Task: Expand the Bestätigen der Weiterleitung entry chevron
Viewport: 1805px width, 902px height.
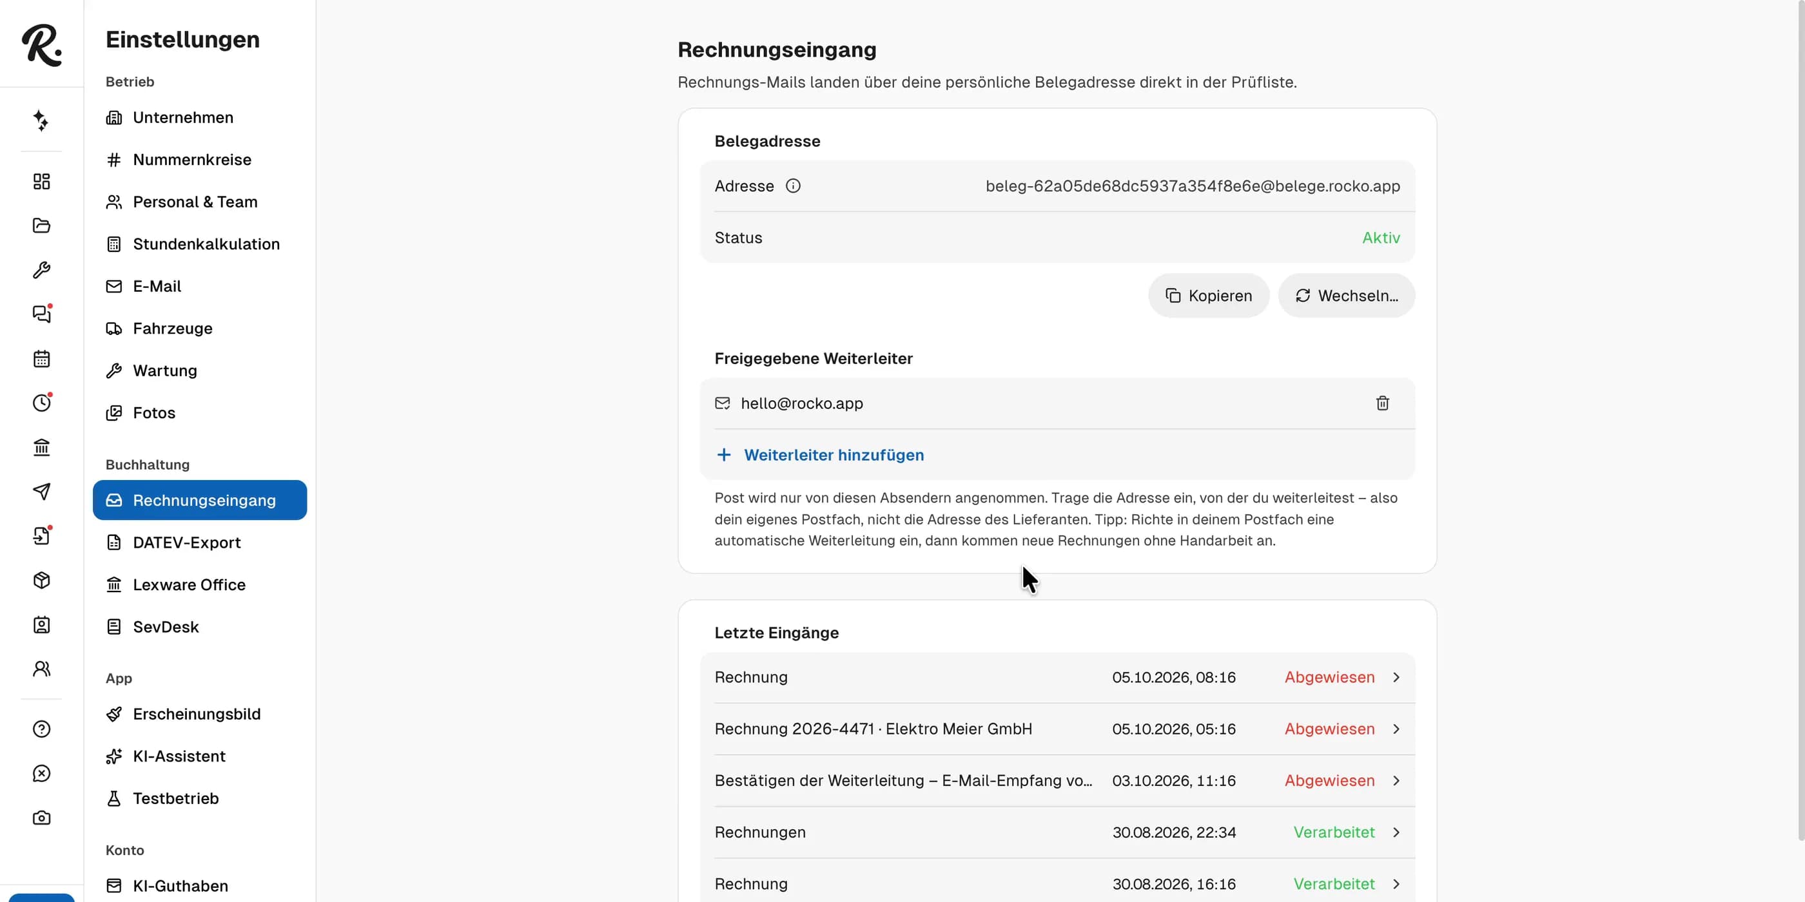Action: [1396, 781]
